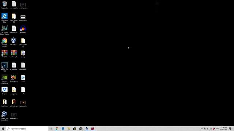Open the Action Center notifications
Screen dimensions: 234x131
(230, 128)
